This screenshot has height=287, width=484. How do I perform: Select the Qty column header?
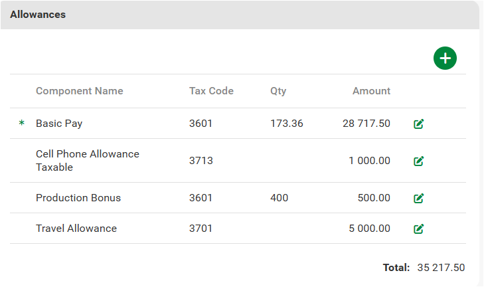[278, 91]
